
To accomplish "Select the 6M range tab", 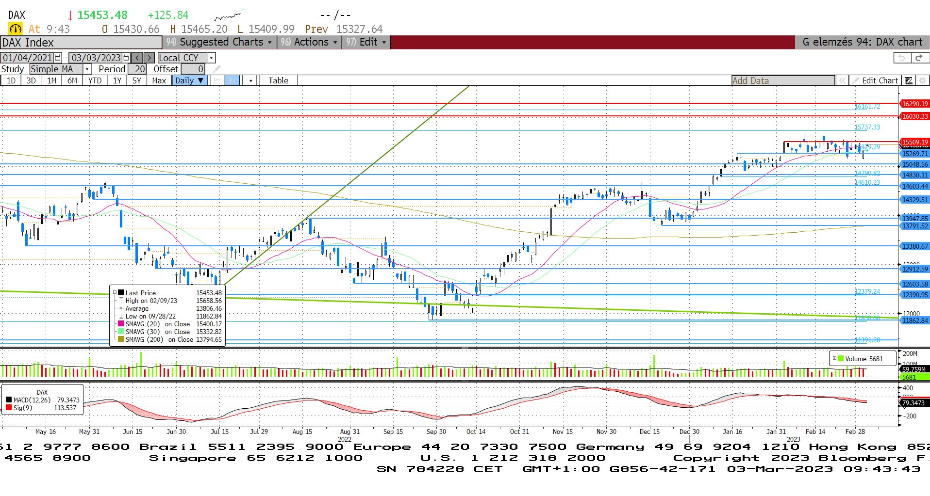I will tap(72, 80).
